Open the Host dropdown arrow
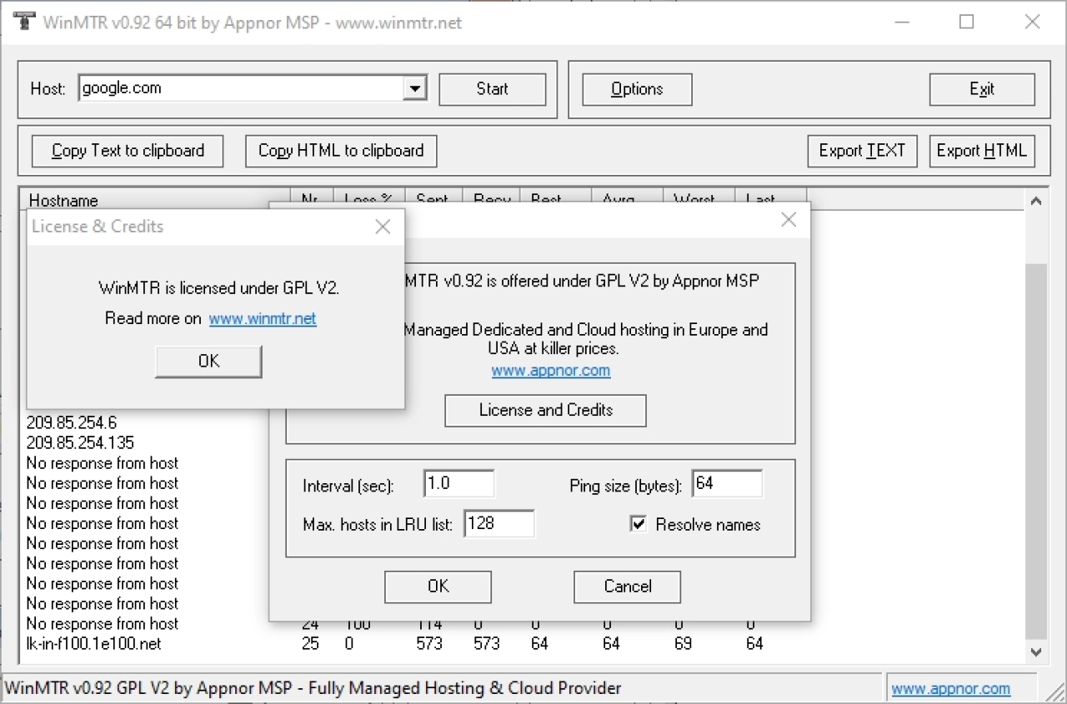Screen dimensions: 1067x704 click(x=414, y=88)
